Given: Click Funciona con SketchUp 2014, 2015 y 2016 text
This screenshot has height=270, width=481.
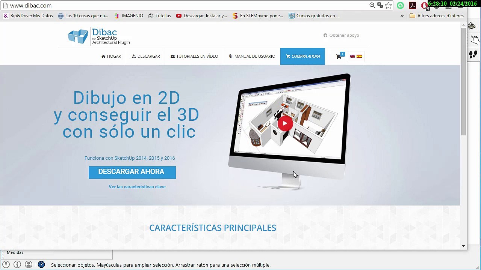Looking at the screenshot, I should 130,158.
